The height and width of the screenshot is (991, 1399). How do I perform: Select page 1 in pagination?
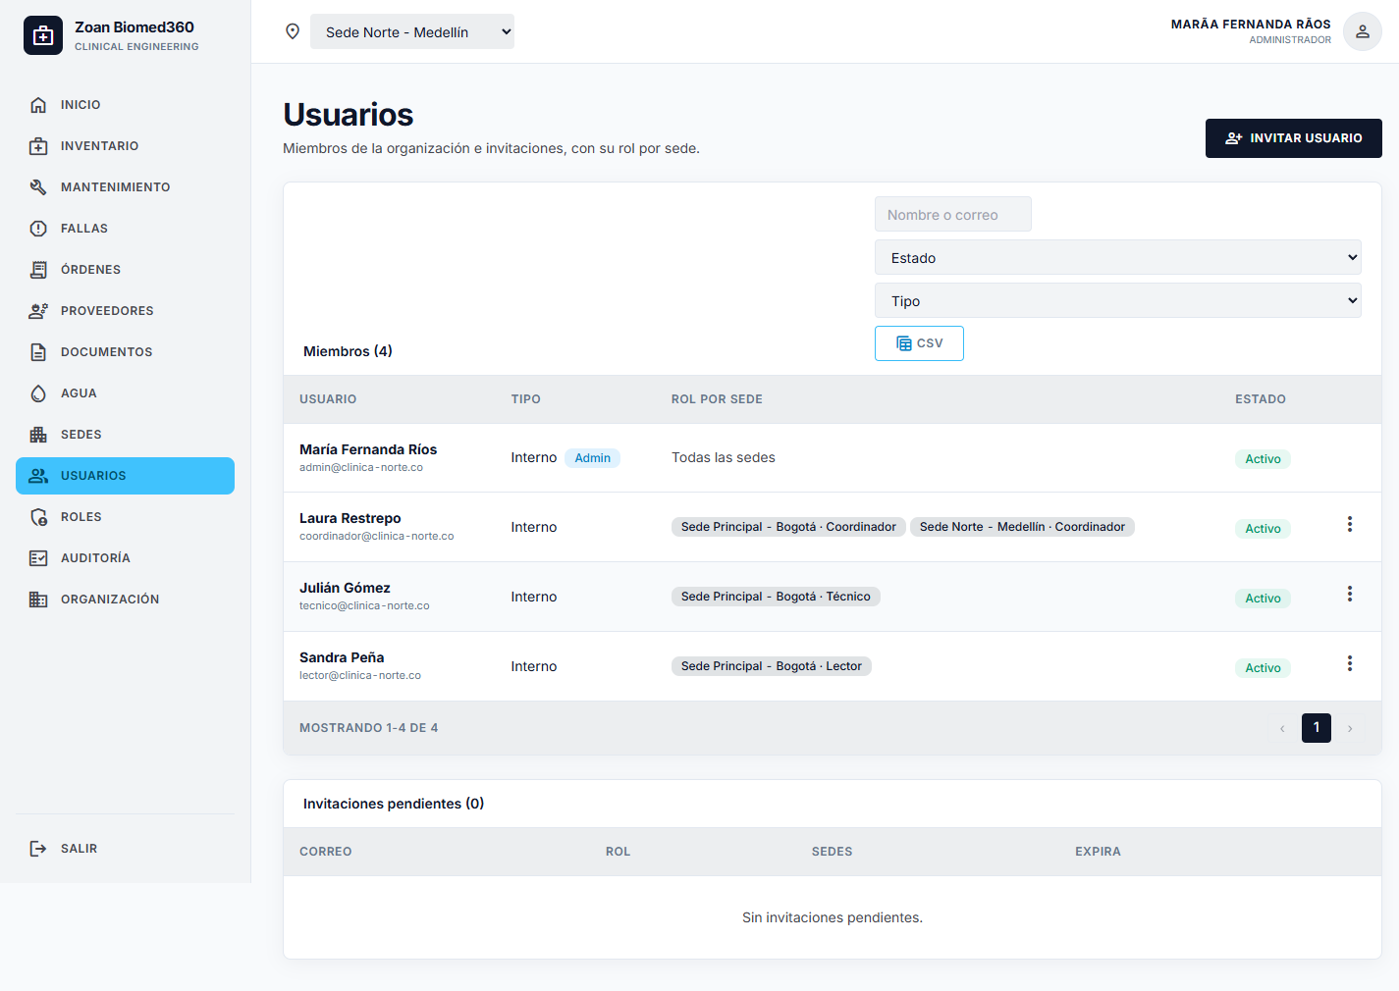pyautogui.click(x=1316, y=728)
